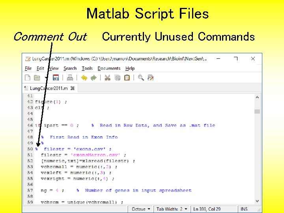
Task: Toggle the INS insert mode indicator
Action: (x=244, y=209)
